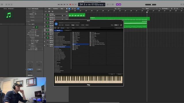Click the track 1 music note icon
Viewport: 184px width, 103px height.
coord(47,15)
